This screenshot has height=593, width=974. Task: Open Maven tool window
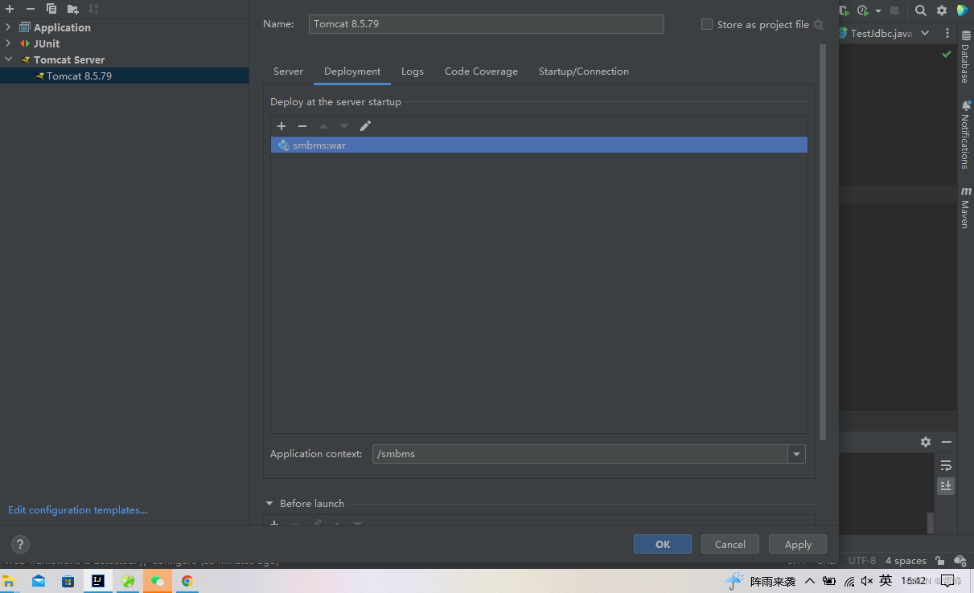click(x=966, y=207)
